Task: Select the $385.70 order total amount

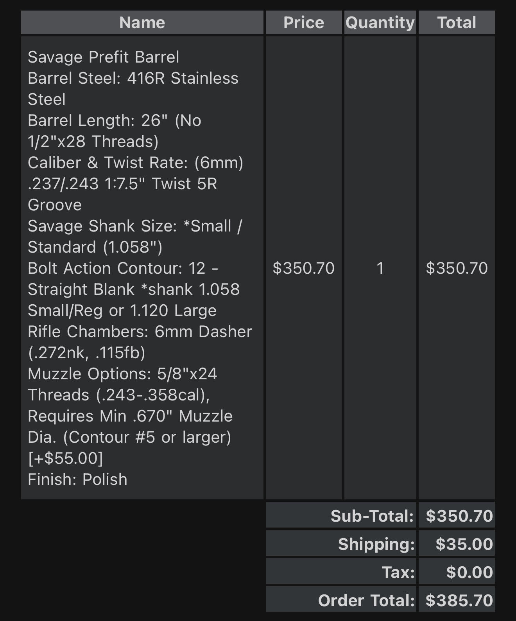Action: pyautogui.click(x=459, y=600)
